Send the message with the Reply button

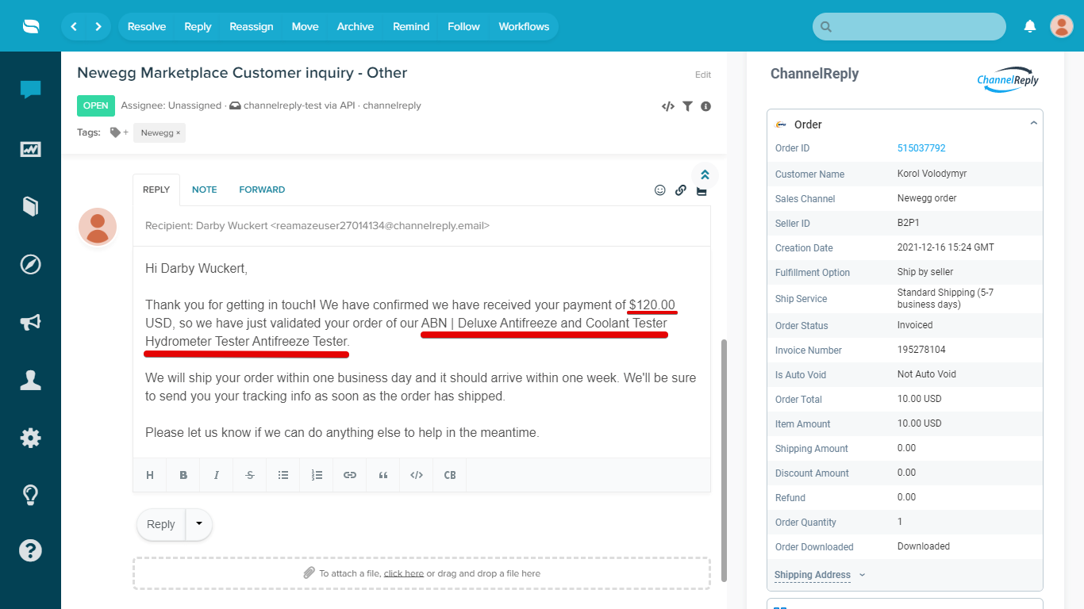tap(161, 524)
